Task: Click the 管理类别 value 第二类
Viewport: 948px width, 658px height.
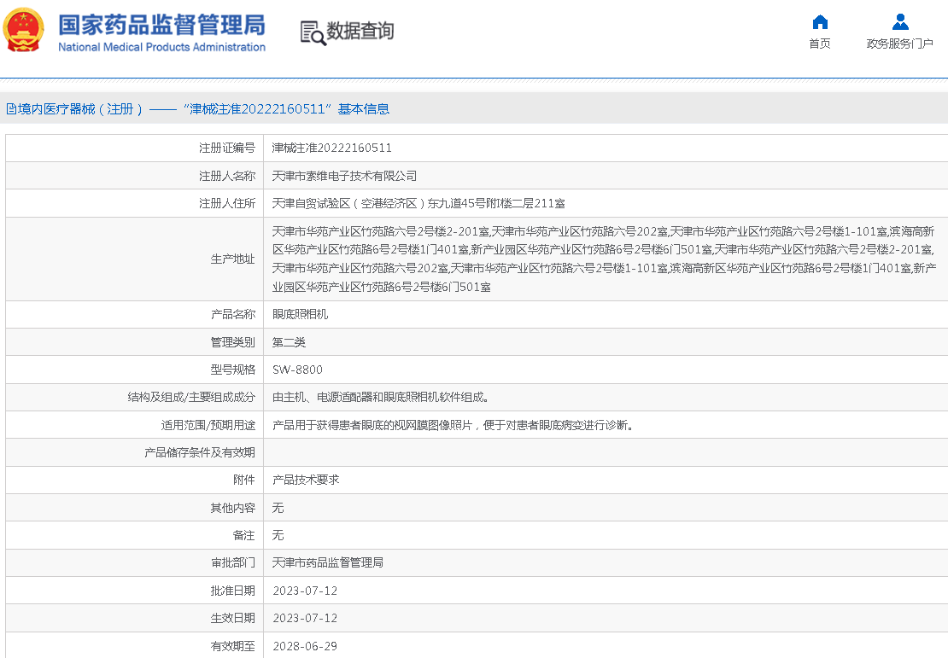Action: (289, 342)
